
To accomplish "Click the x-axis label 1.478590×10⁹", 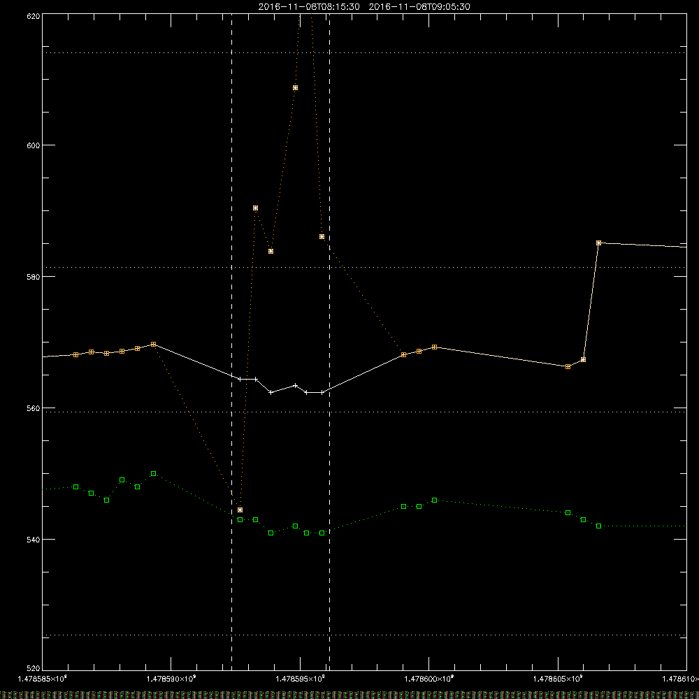I will click(171, 679).
